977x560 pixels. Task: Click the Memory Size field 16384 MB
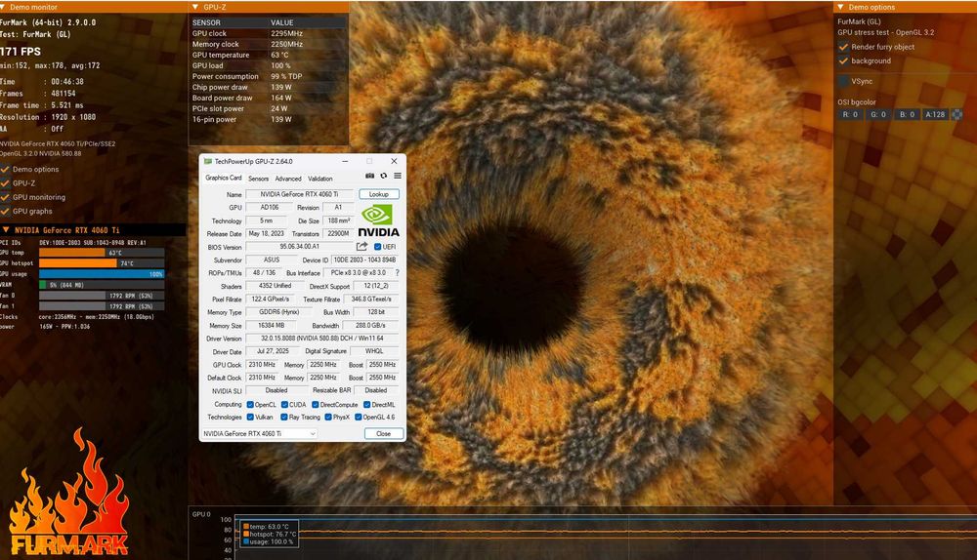(x=271, y=326)
